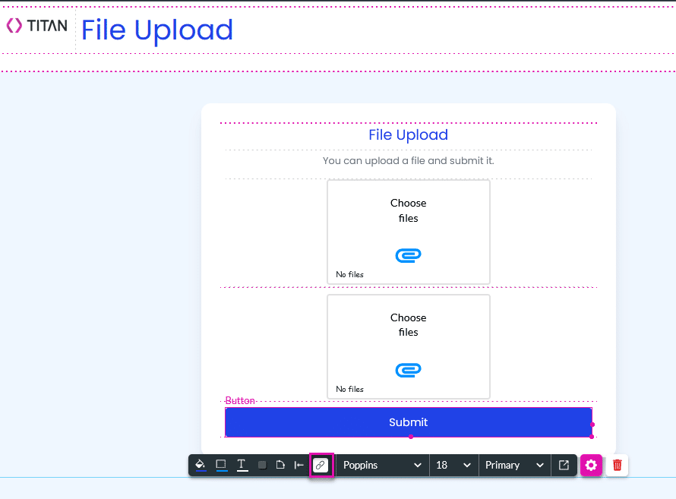The height and width of the screenshot is (499, 676).
Task: Select the shadow style icon
Action: coord(261,465)
